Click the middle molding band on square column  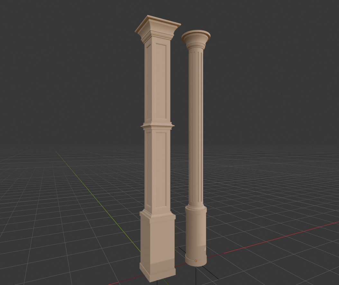(x=158, y=125)
